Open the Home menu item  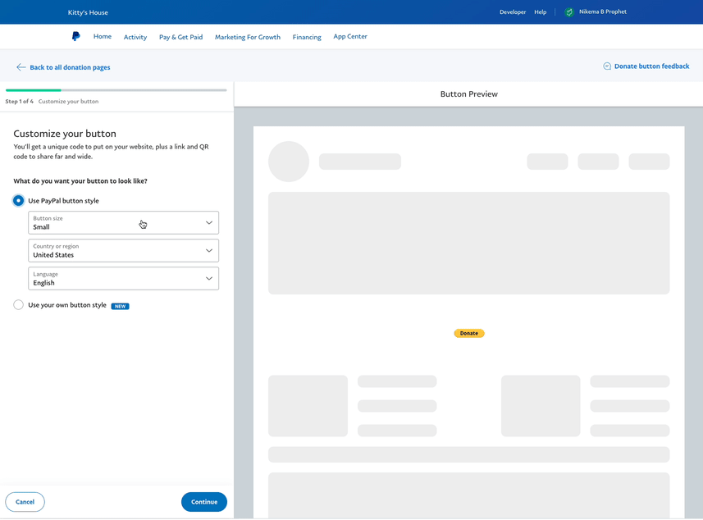click(x=103, y=36)
